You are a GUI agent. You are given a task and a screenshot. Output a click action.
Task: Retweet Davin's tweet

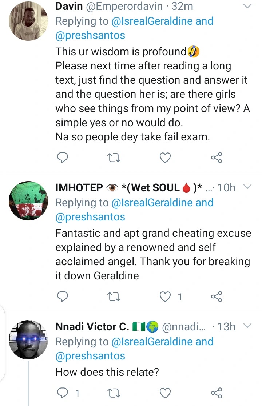[114, 158]
